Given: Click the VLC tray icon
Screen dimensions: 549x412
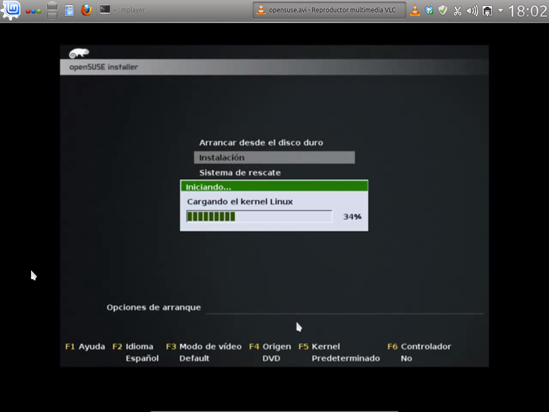Looking at the screenshot, I should [415, 10].
